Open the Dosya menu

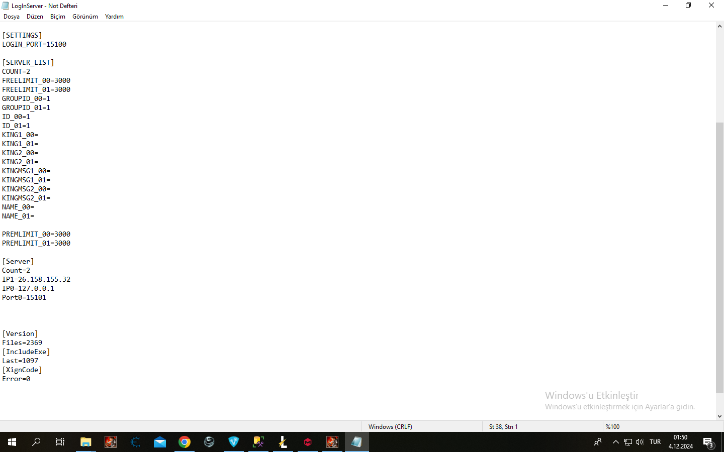[12, 17]
